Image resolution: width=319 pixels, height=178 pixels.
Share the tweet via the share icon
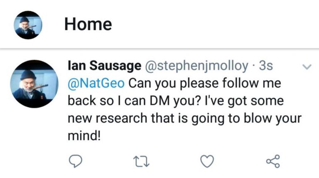(x=272, y=161)
